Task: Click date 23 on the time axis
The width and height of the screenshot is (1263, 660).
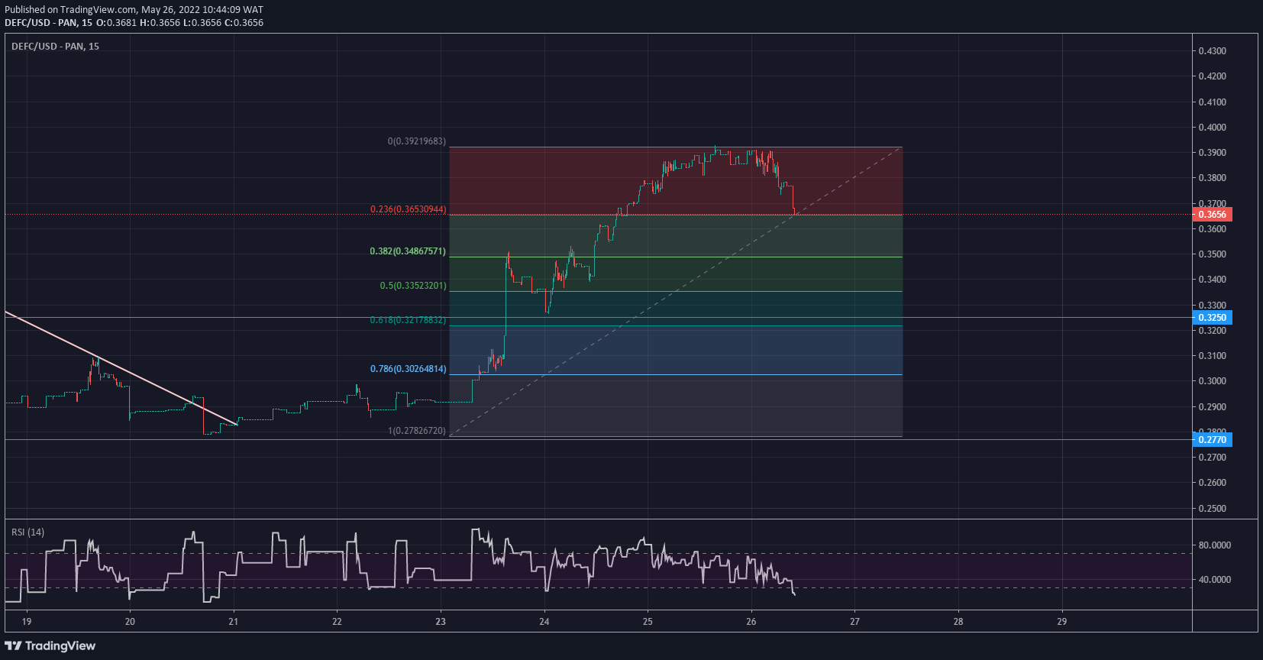Action: coord(441,622)
